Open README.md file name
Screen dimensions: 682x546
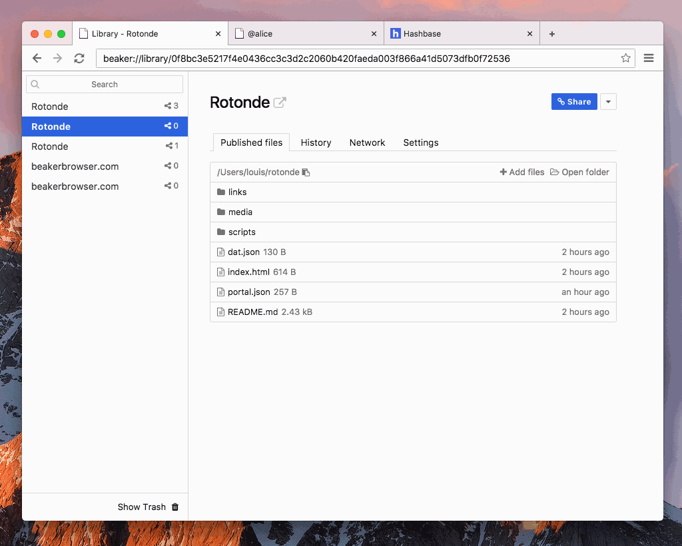tap(252, 312)
